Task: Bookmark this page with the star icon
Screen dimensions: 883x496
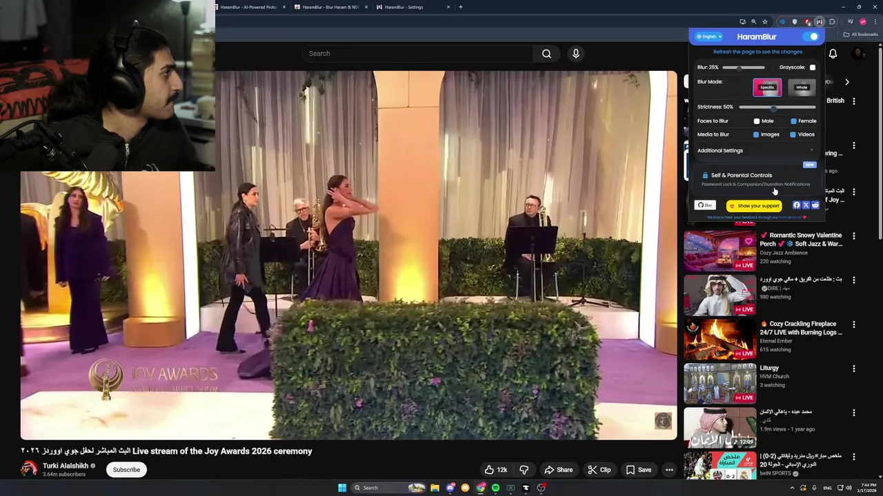Action: [x=765, y=22]
